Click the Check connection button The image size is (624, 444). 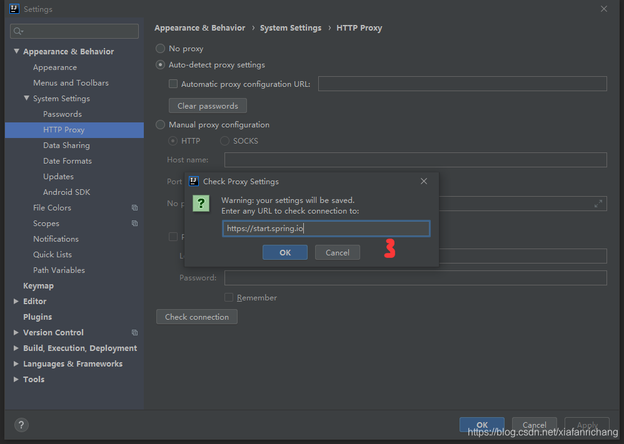[x=197, y=317]
